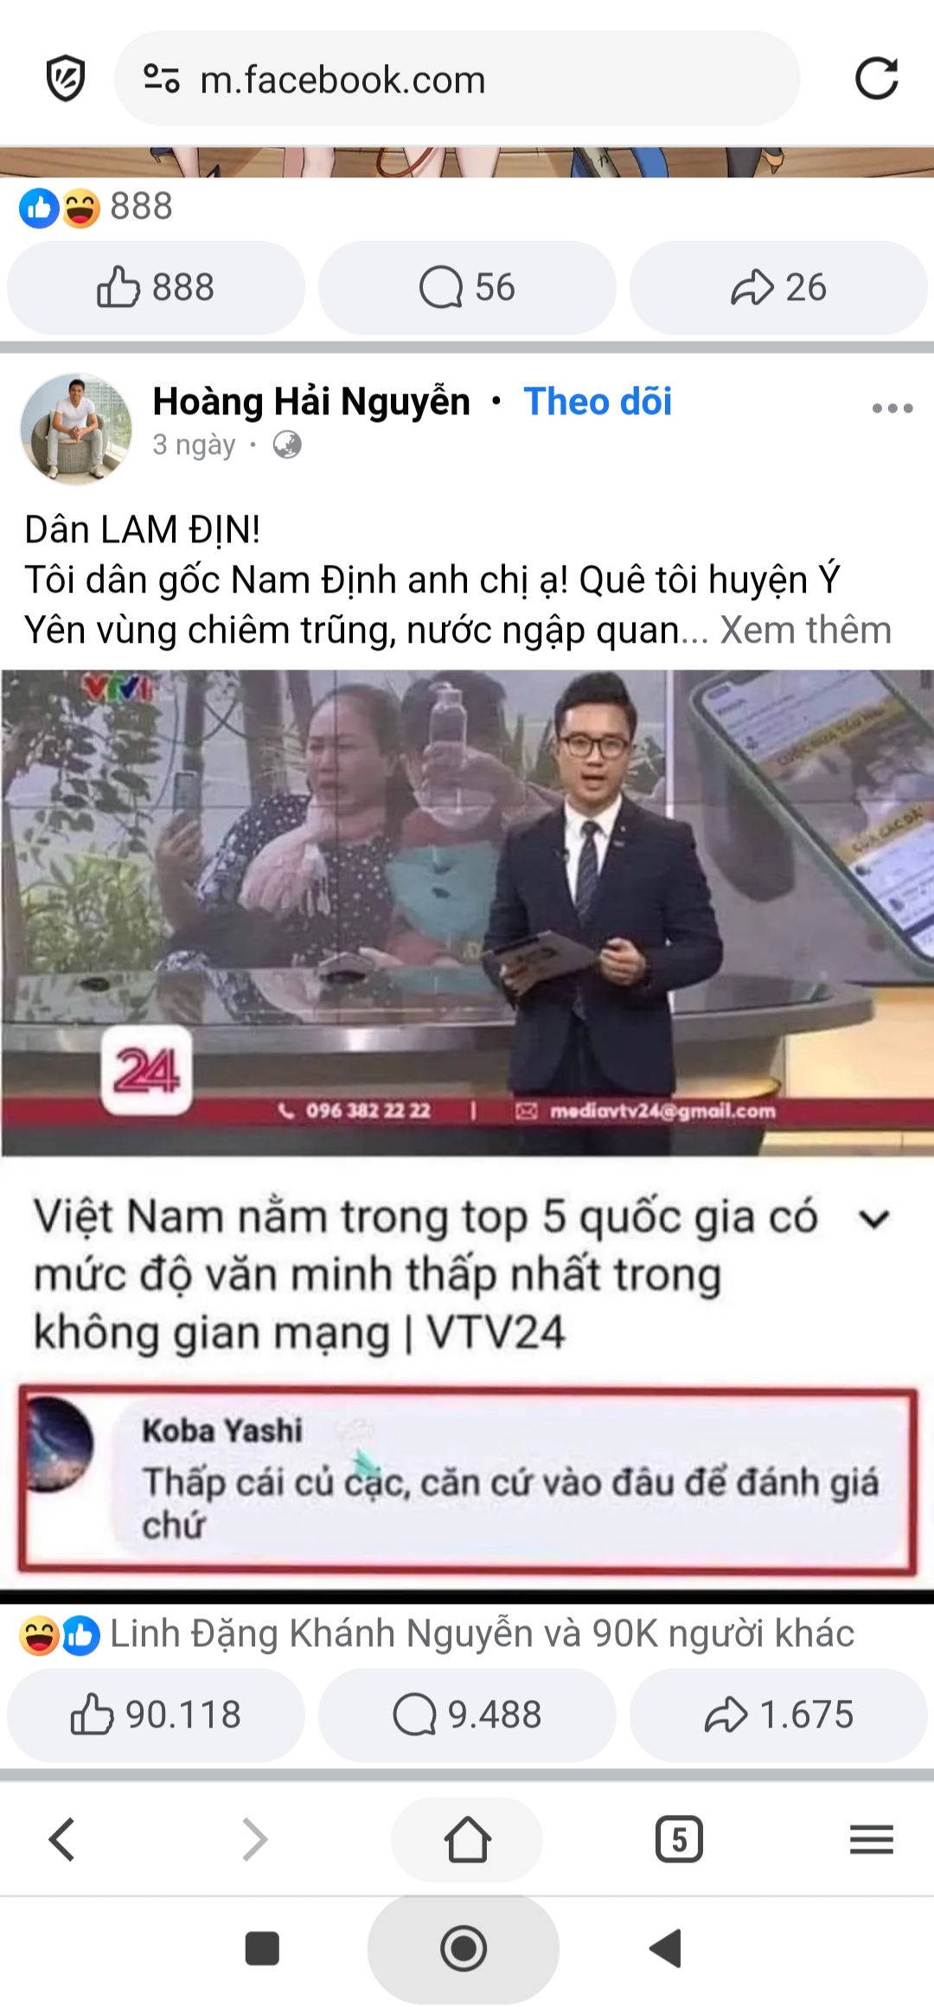Go back with browser left arrow
Viewport: 934px width, 2007px height.
(62, 1838)
